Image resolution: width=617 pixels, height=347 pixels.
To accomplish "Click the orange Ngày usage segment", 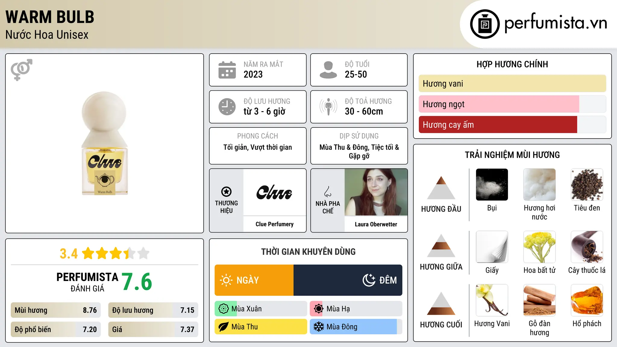I will click(x=254, y=280).
